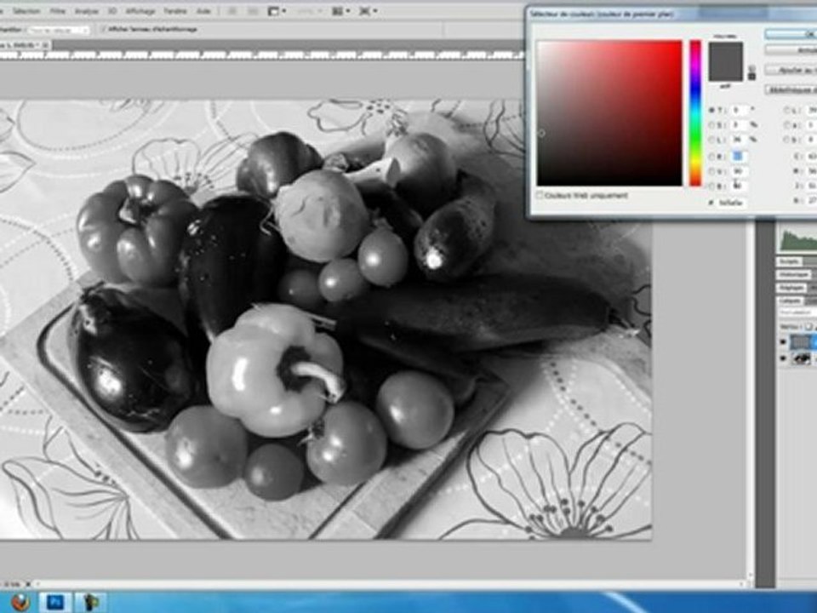Click OK in the color picker dialog
This screenshot has height=613, width=817.
point(791,34)
